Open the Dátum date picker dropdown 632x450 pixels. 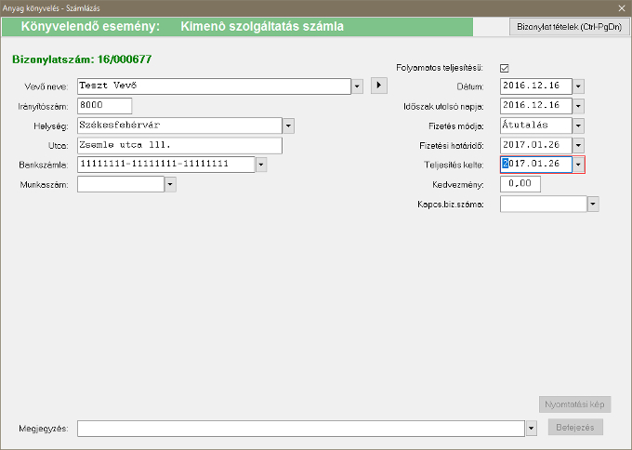[578, 86]
